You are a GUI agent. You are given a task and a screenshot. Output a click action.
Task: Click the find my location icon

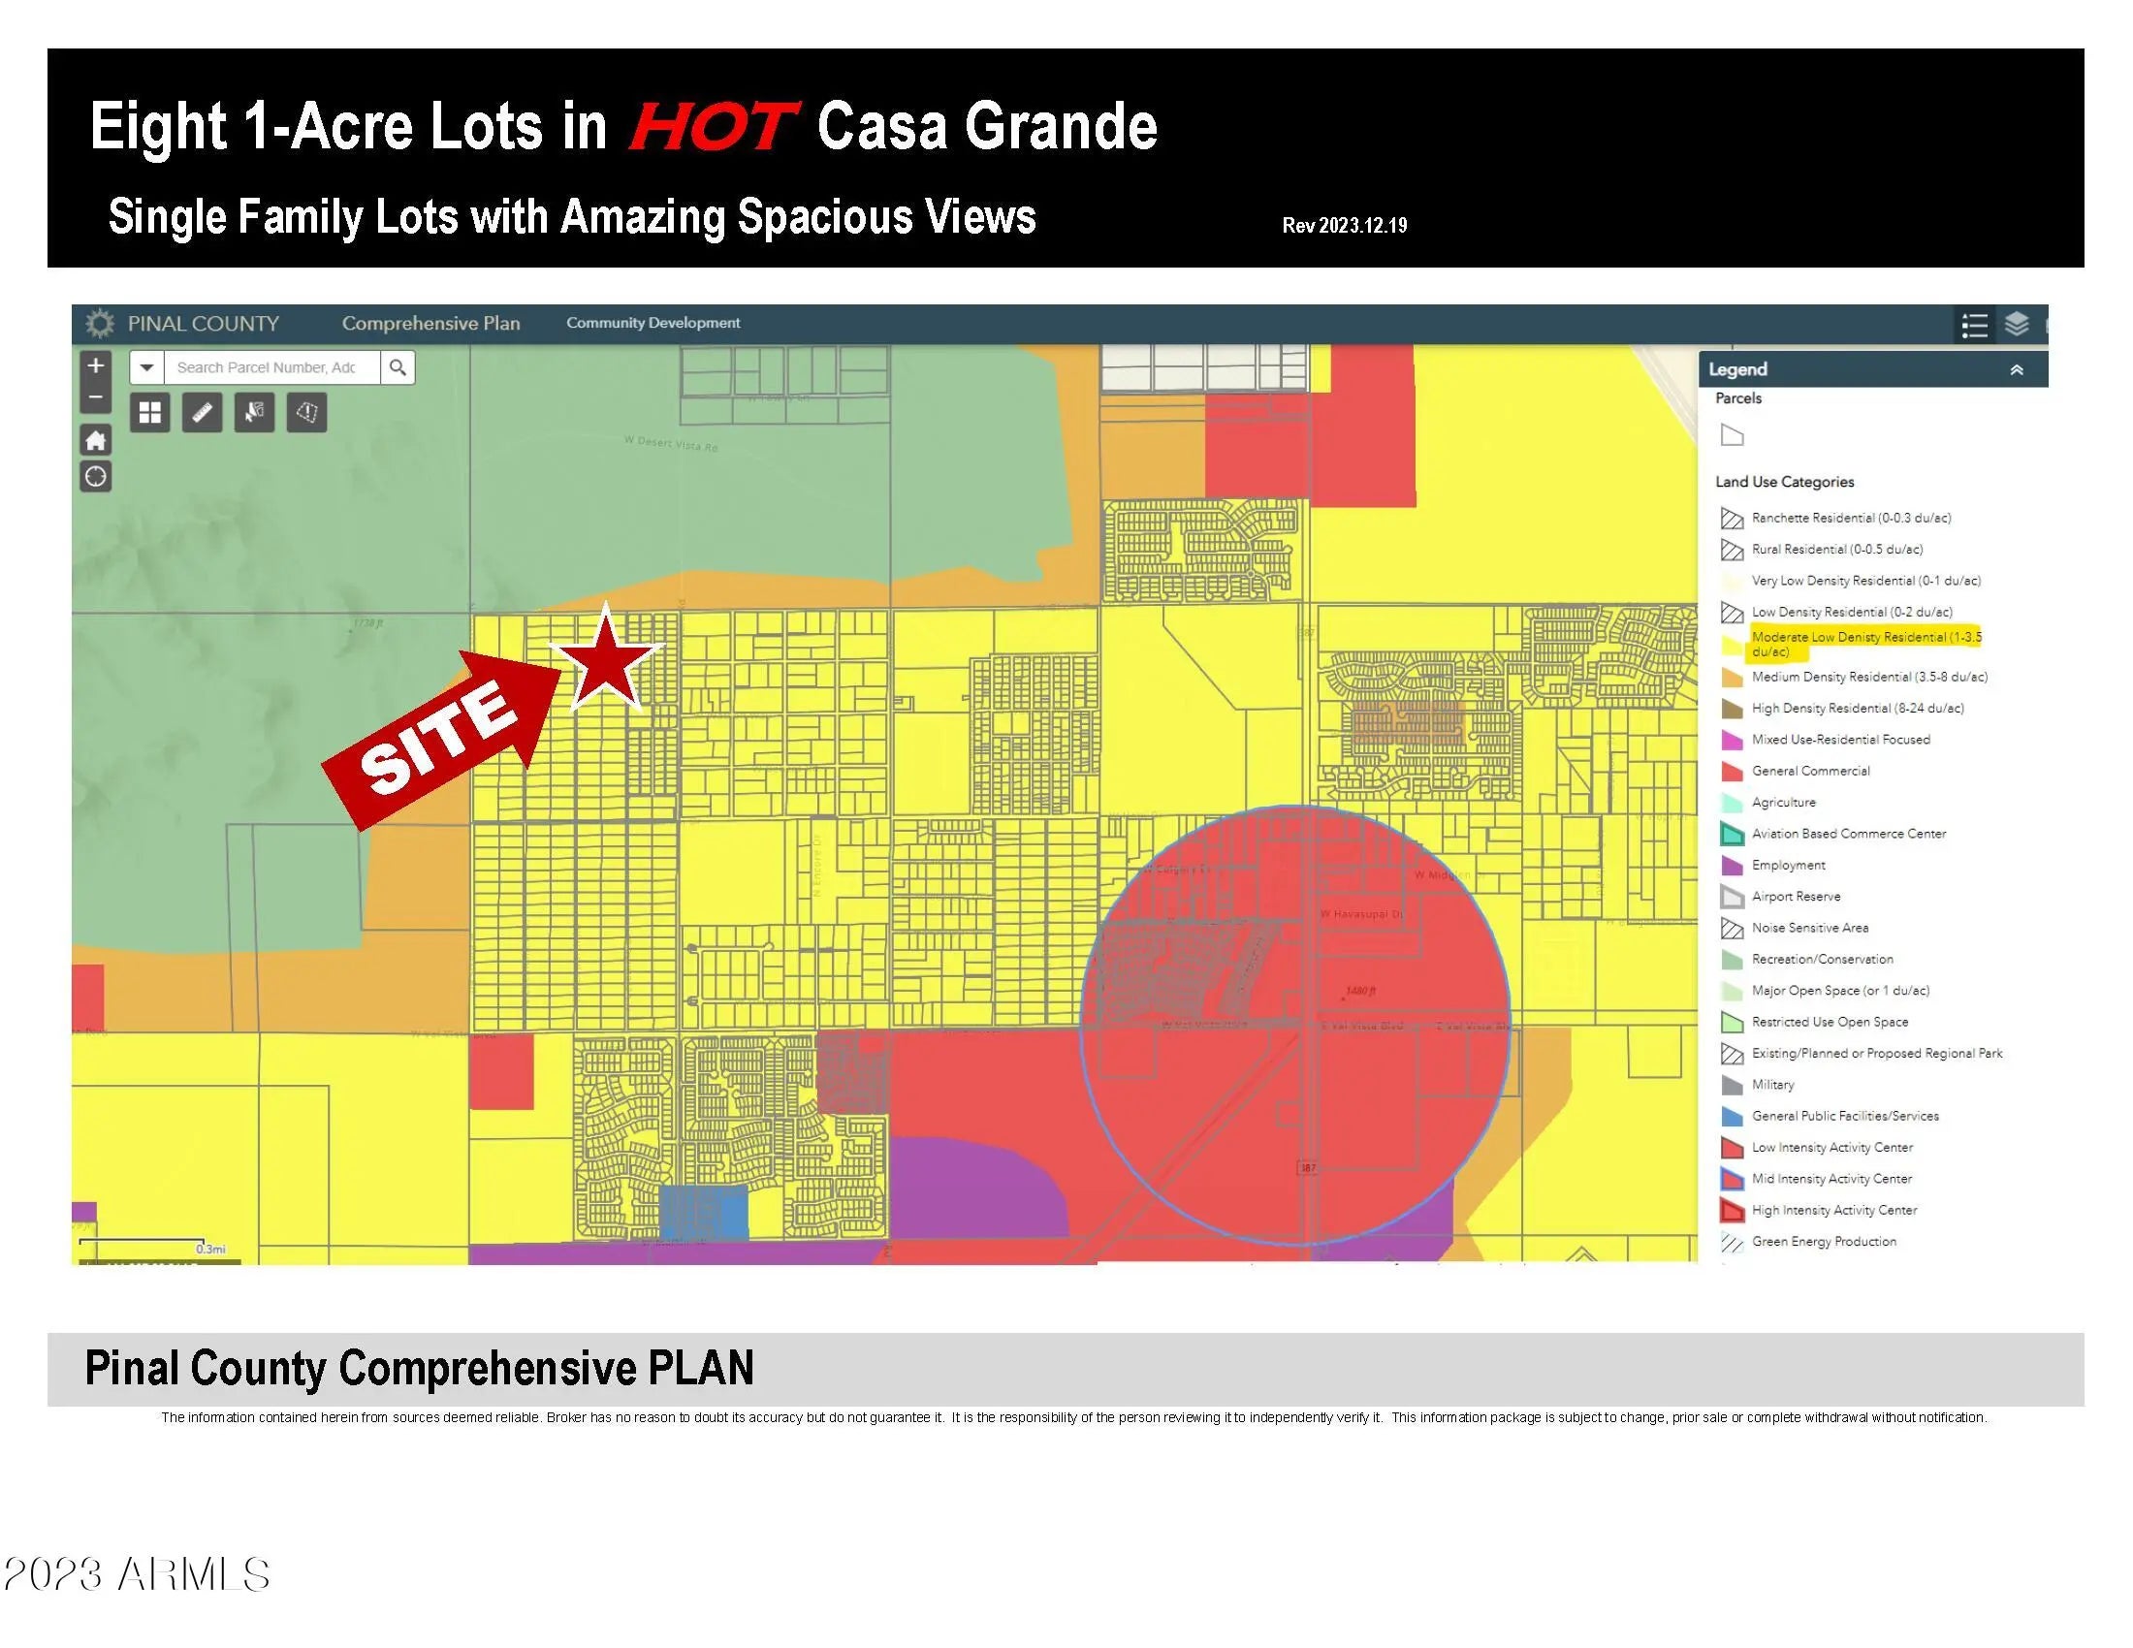click(x=95, y=476)
